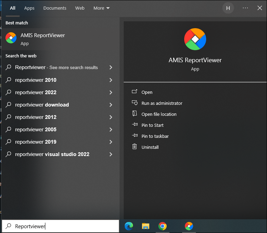Screen dimensions: 267x233
Task: Select Open file location
Action: click(x=159, y=114)
